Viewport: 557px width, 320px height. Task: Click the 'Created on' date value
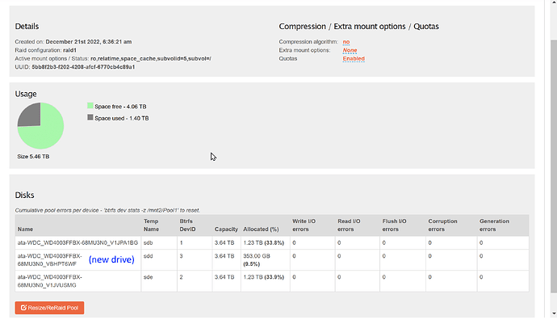[89, 42]
